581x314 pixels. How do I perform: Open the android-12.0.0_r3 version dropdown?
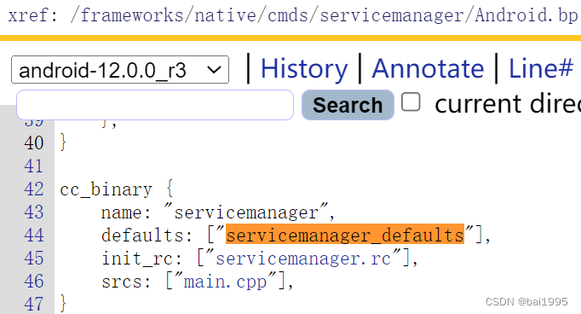120,70
